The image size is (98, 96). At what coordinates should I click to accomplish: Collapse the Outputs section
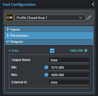tap(49, 42)
